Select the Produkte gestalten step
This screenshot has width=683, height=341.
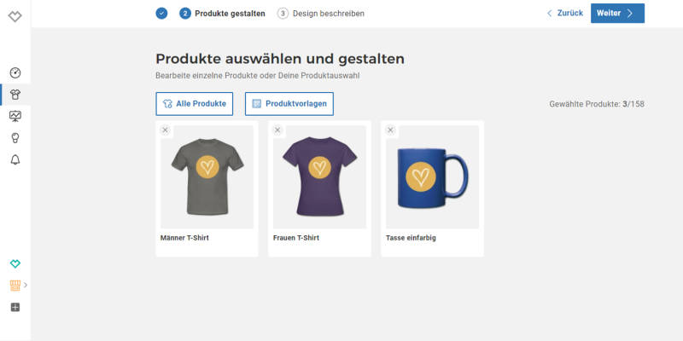tap(222, 14)
